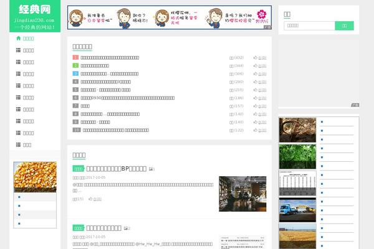Like the ranking article with 210 views

tap(260, 90)
